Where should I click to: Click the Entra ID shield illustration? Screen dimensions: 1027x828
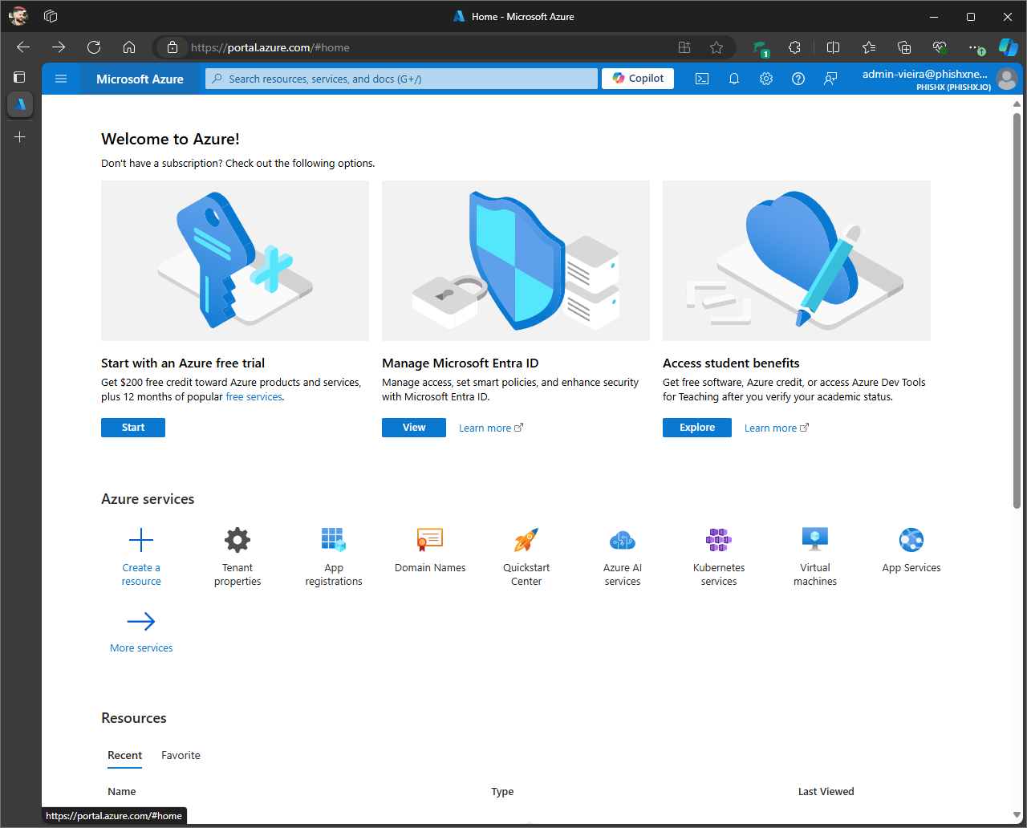[516, 261]
